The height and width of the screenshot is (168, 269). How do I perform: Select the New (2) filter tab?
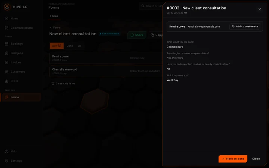pyautogui.click(x=57, y=46)
